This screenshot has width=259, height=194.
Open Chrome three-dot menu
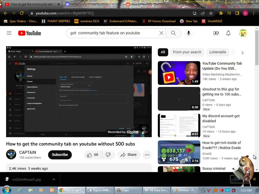(x=253, y=13)
